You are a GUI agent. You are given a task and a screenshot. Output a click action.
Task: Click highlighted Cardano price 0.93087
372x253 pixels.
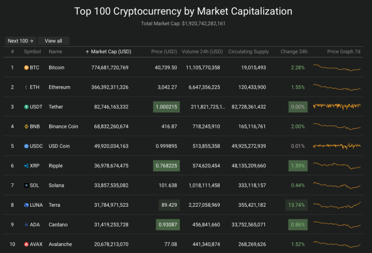tap(168, 225)
